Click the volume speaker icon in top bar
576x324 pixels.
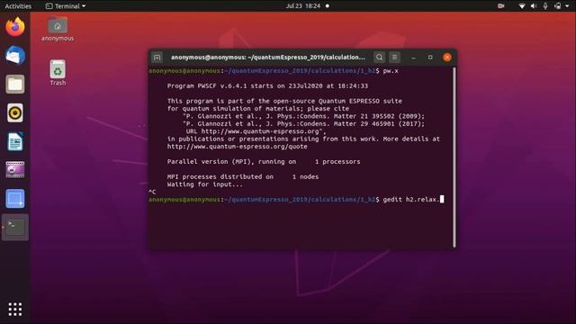click(534, 6)
